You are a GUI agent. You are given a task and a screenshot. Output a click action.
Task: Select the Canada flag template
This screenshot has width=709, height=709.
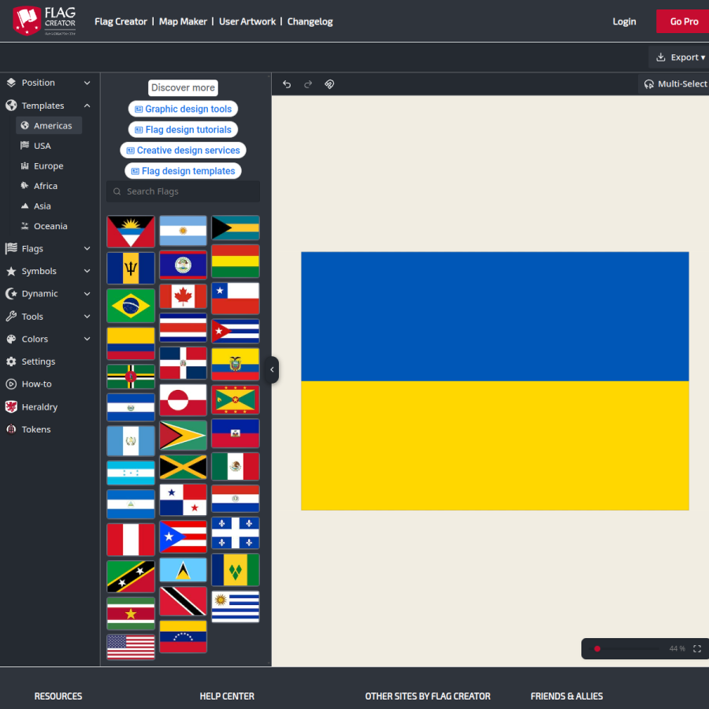[x=183, y=296]
